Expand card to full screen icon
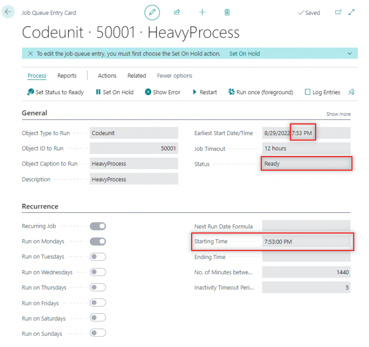This screenshot has width=369, height=347. click(352, 12)
